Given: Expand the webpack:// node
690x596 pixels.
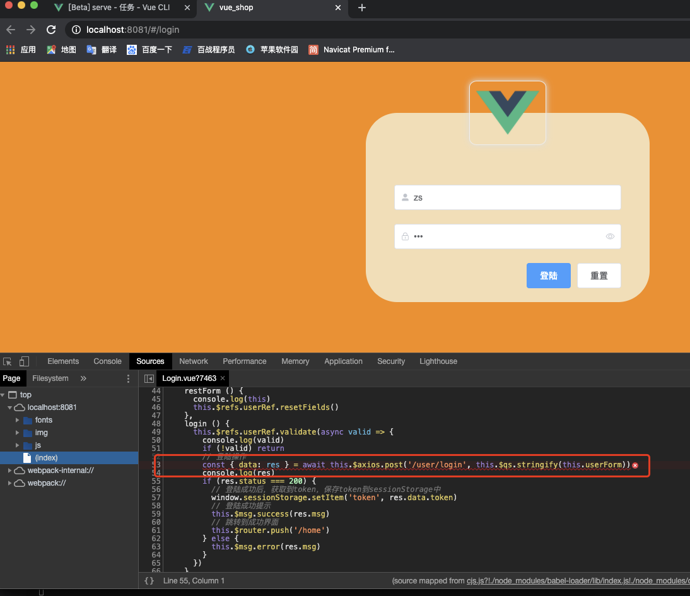Looking at the screenshot, I should click(9, 483).
